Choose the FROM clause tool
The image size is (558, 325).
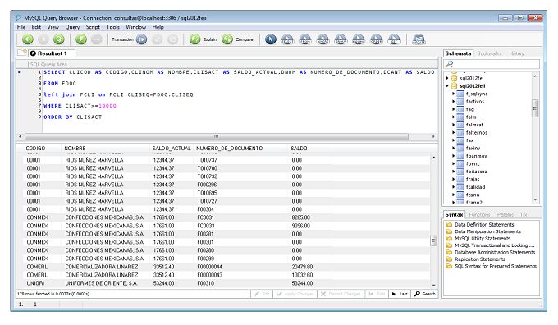[305, 39]
